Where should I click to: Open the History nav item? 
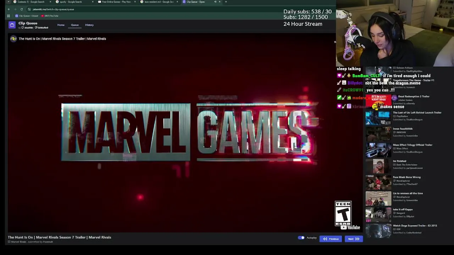(89, 25)
